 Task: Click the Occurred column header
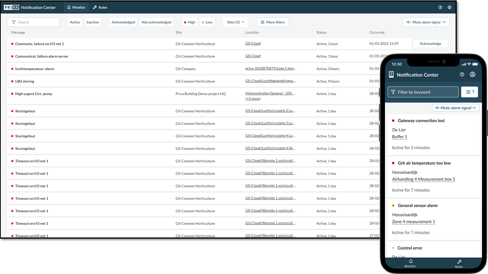click(x=377, y=32)
